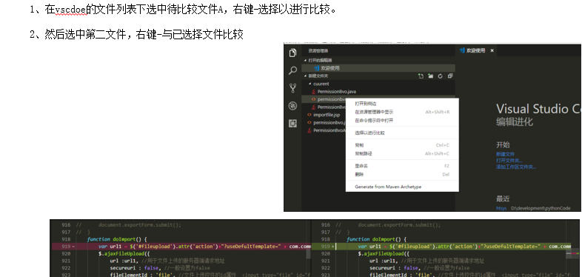Viewport: 582px width, 277px height.
Task: Open the Source Control branch icon
Action: point(293,88)
